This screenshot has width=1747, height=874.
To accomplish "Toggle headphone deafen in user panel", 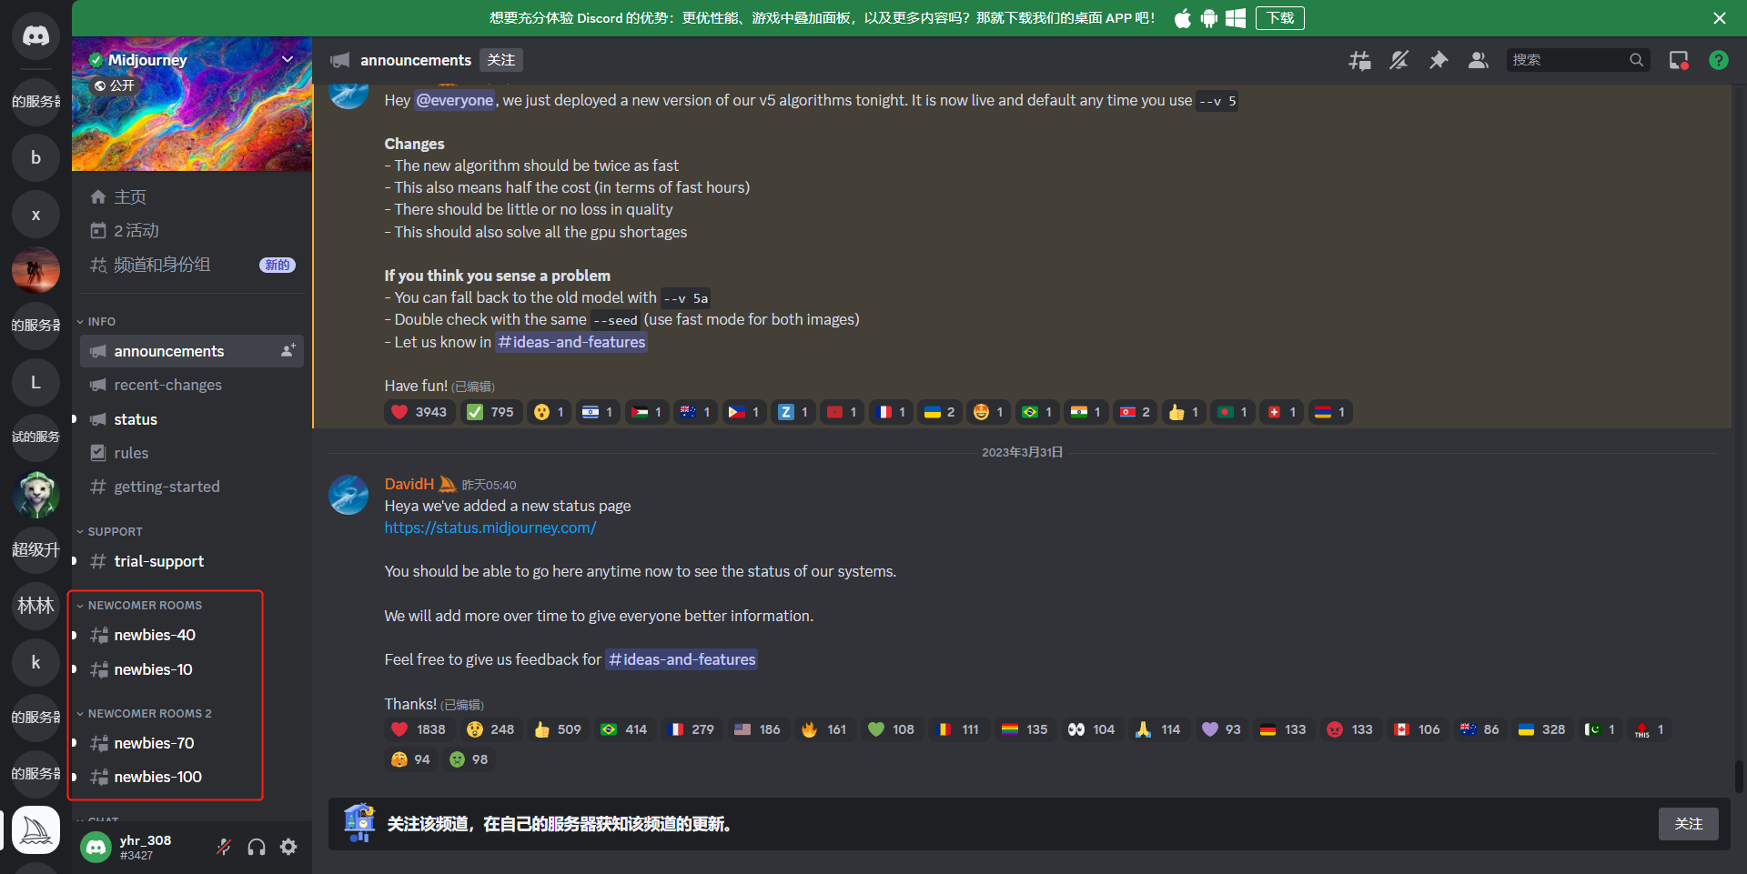I will tap(257, 847).
